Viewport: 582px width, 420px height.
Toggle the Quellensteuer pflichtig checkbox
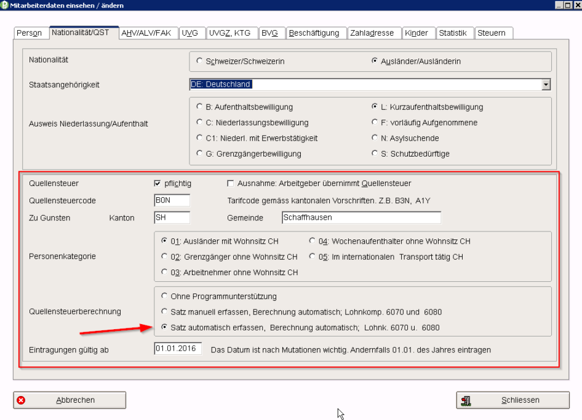157,184
